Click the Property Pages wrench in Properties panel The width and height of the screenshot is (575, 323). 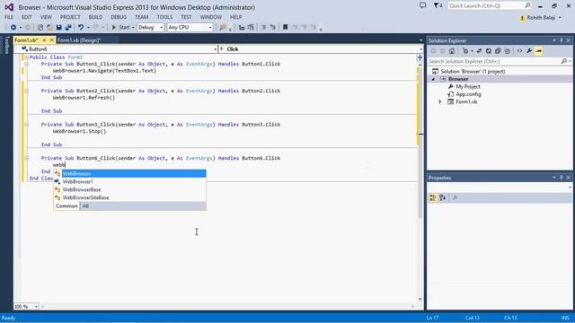click(x=456, y=197)
